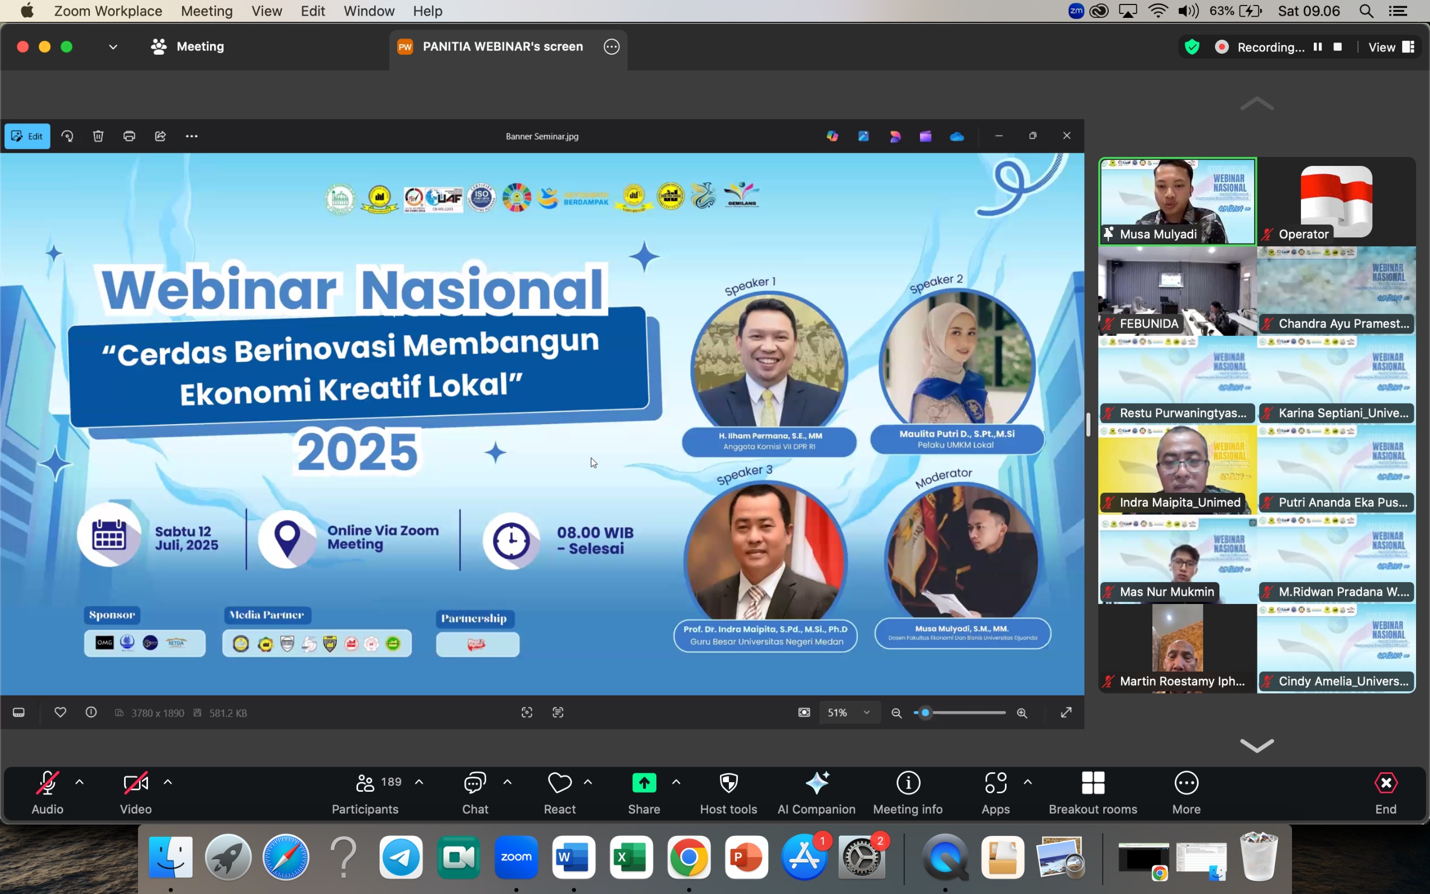Image resolution: width=1430 pixels, height=894 pixels.
Task: Go to previous page of video thumbnails
Action: pyautogui.click(x=1257, y=104)
